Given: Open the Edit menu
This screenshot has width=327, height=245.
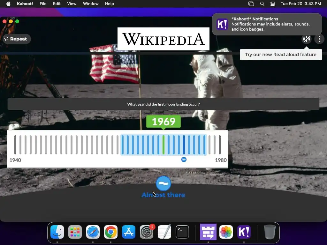Looking at the screenshot, I should [57, 4].
